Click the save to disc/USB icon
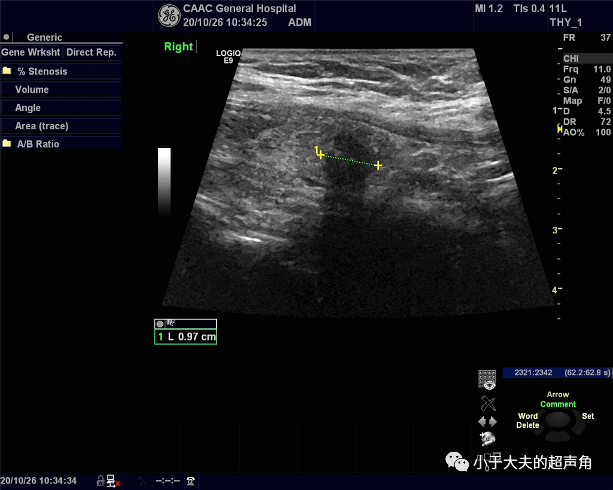This screenshot has width=613, height=490. [x=488, y=439]
